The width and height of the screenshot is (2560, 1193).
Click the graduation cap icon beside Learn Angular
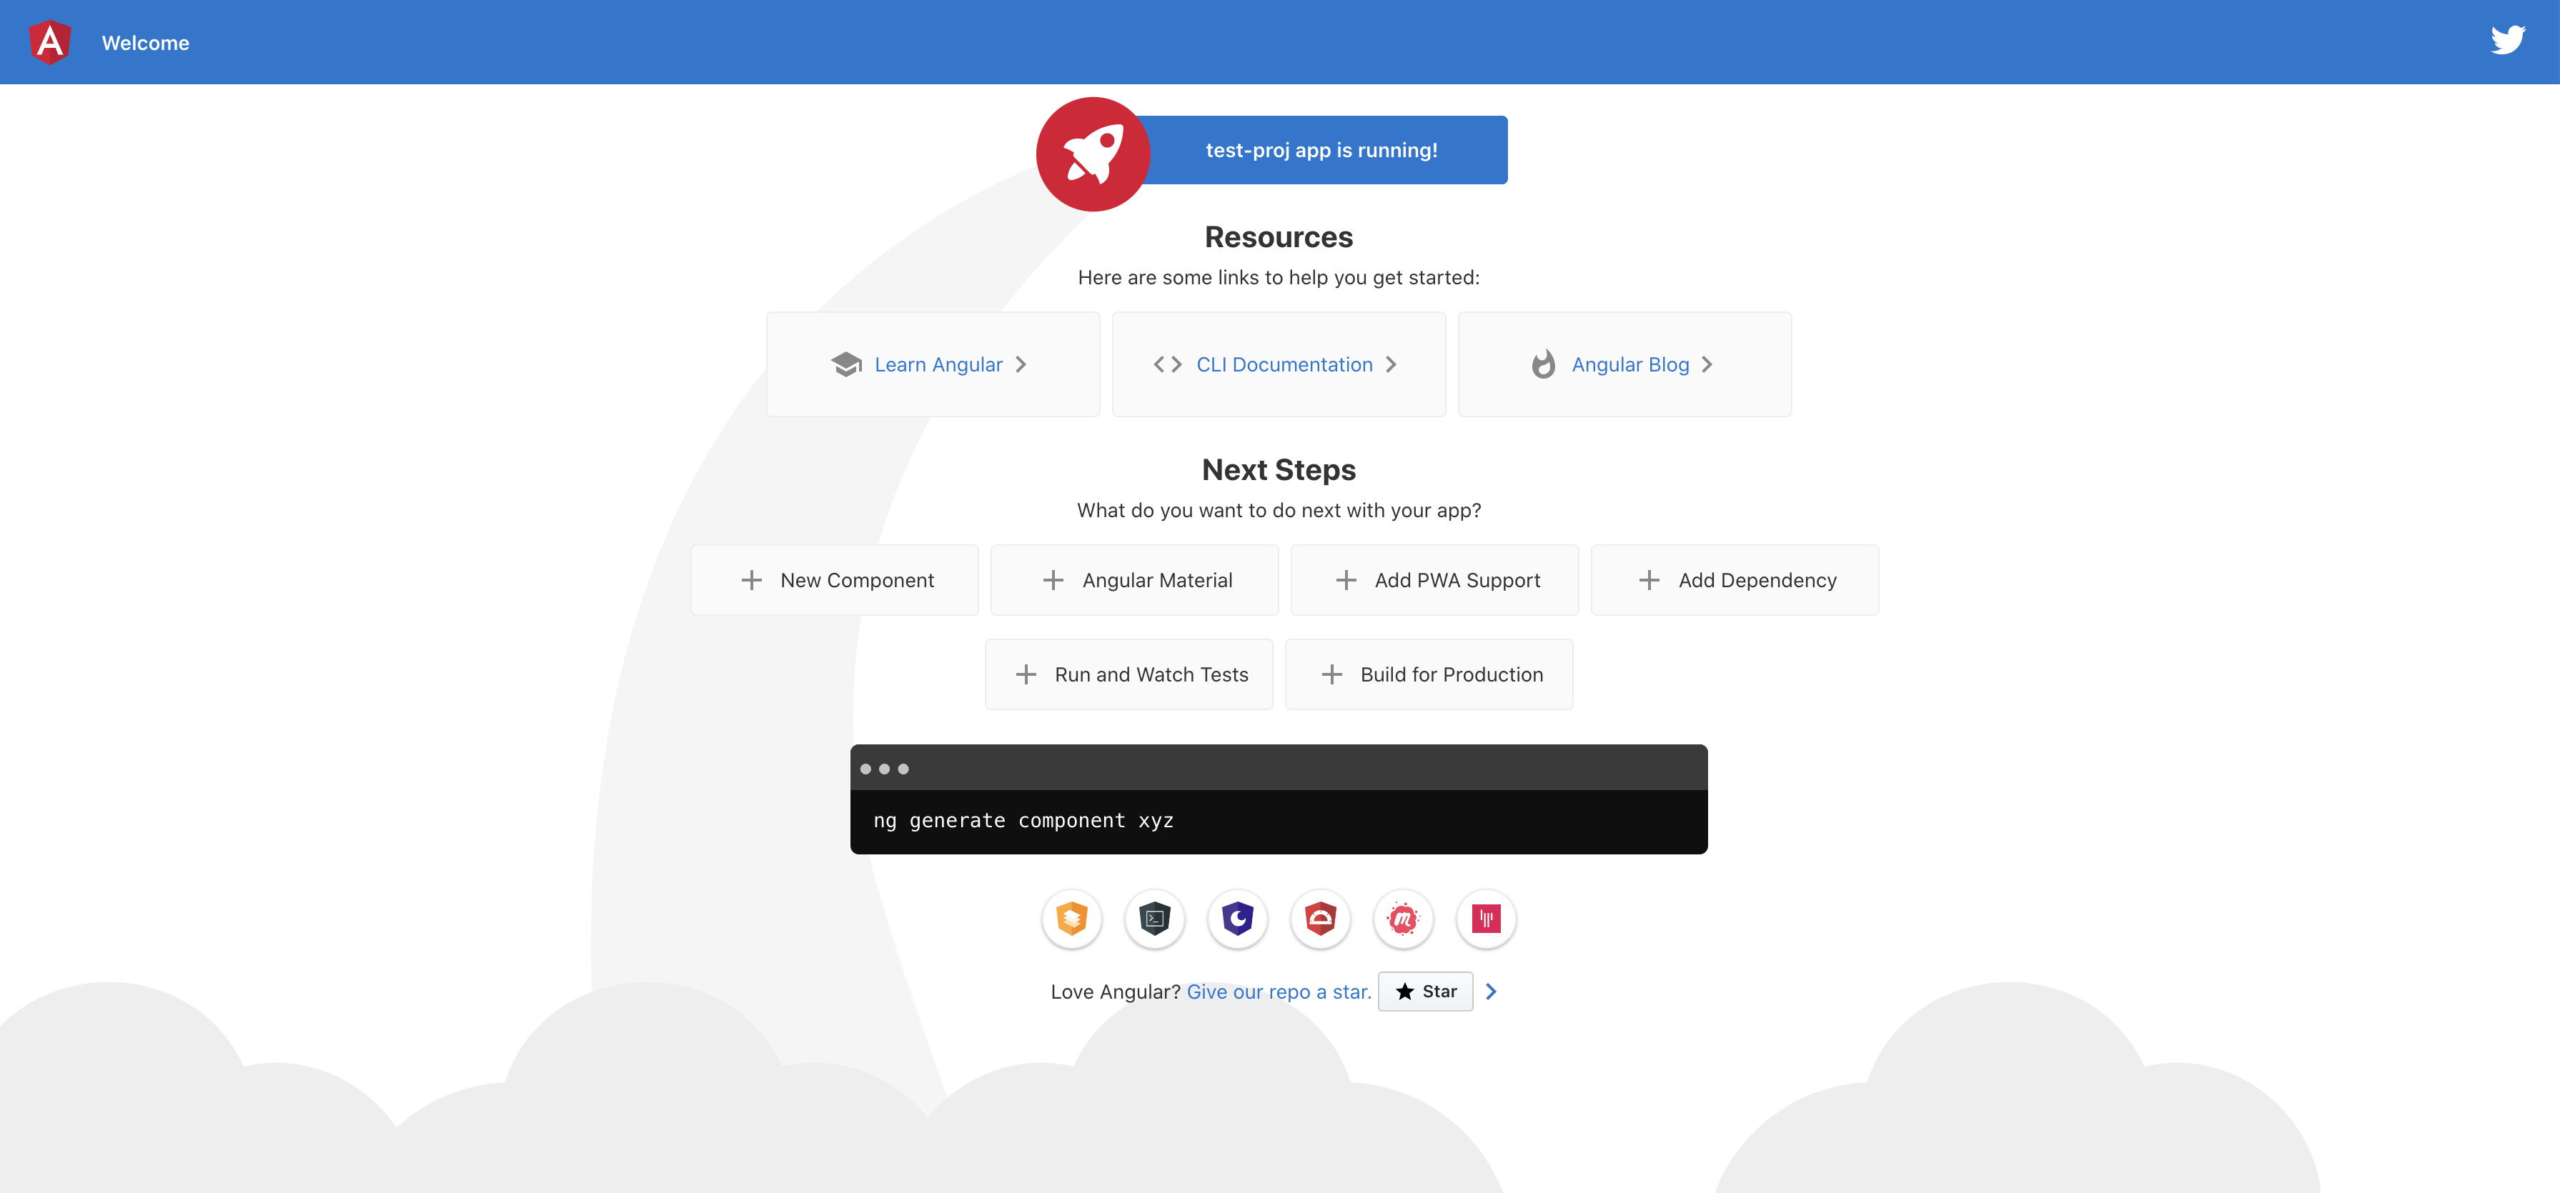coord(845,364)
